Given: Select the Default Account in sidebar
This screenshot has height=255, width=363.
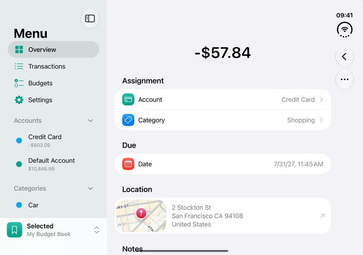Looking at the screenshot, I should pyautogui.click(x=54, y=164).
